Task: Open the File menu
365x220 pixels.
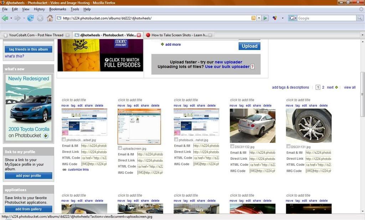Action: click(x=5, y=9)
